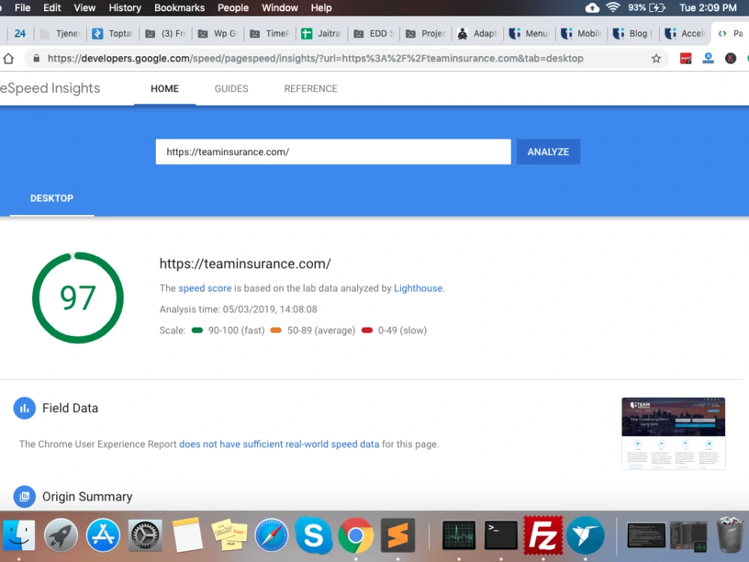Switch to the Adapt browser tab
Screen dimensions: 749x562
[478, 34]
